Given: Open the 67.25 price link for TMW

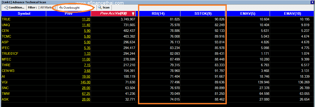Looking at the screenshot, I should [86, 94].
